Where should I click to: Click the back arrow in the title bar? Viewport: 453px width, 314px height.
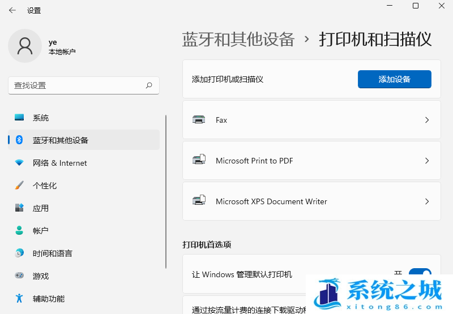(x=12, y=10)
